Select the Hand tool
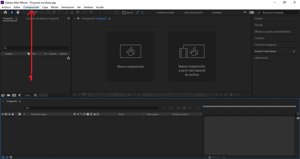Viewport: 300px width, 159px height. tap(18, 12)
